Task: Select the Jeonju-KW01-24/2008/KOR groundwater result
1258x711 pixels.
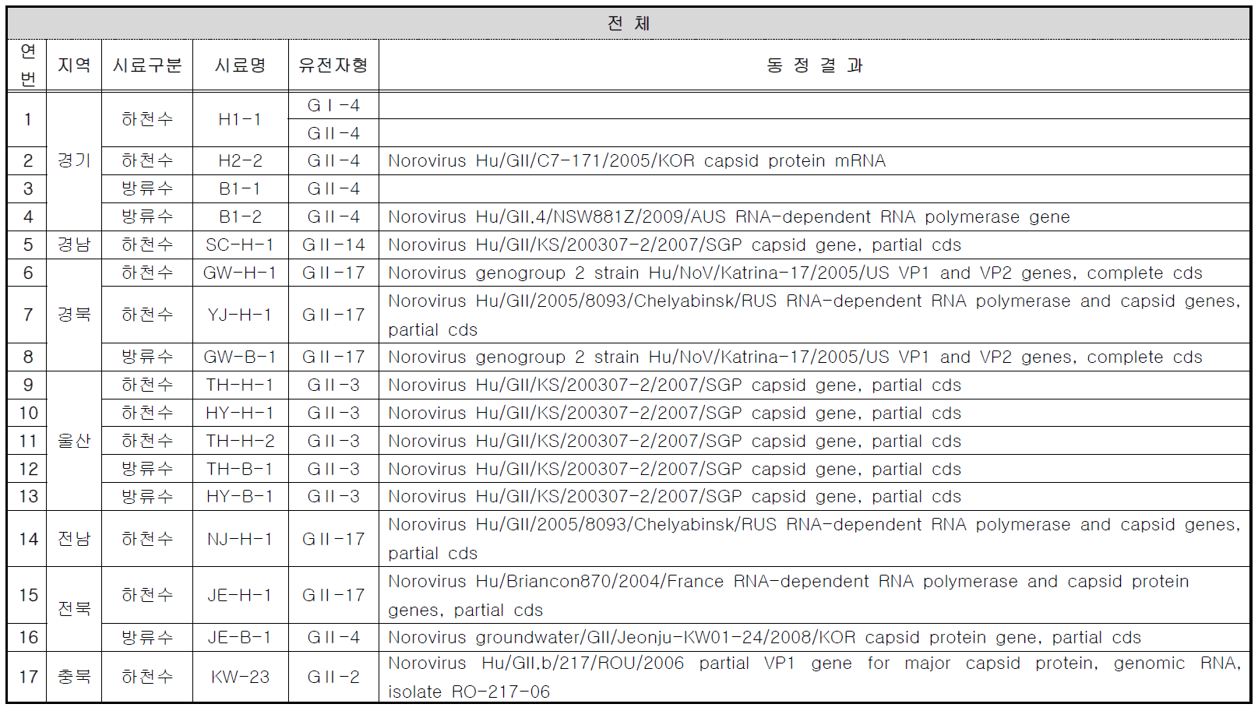Action: click(x=764, y=637)
